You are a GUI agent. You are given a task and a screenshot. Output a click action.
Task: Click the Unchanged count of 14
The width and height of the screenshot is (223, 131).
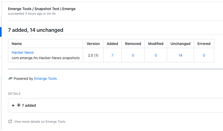click(180, 55)
